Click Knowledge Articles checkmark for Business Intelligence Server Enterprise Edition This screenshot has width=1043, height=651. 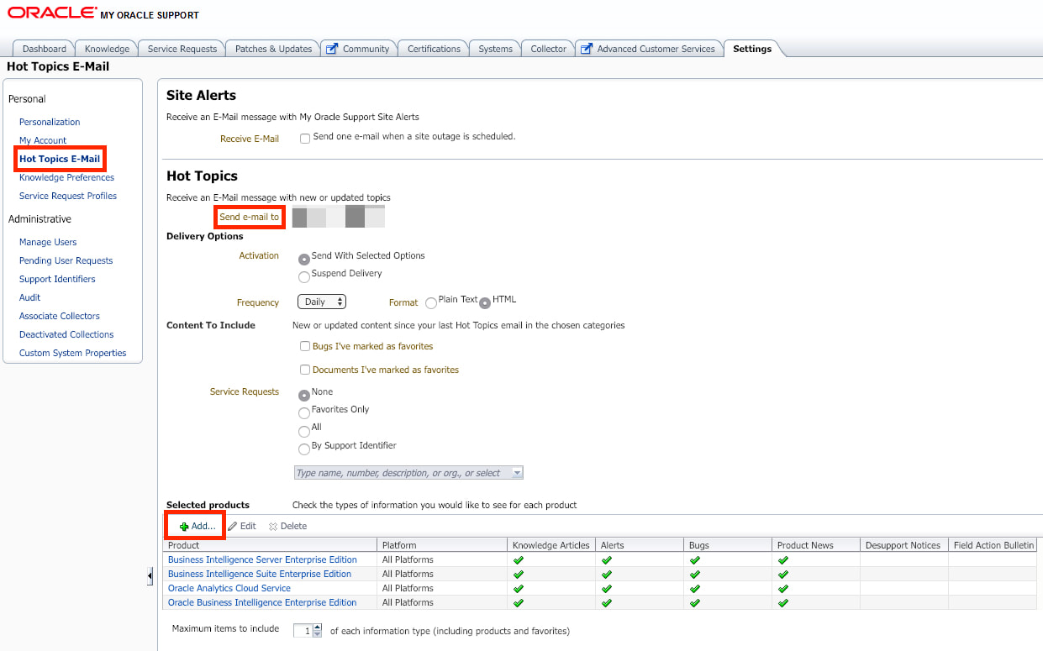[x=519, y=559]
